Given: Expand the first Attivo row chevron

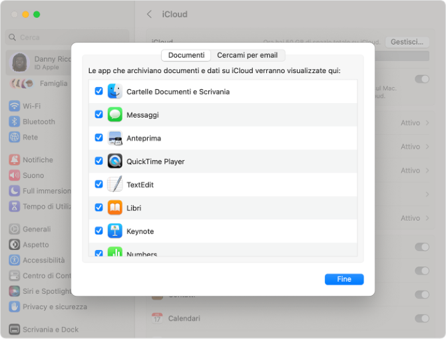Looking at the screenshot, I should tap(427, 123).
